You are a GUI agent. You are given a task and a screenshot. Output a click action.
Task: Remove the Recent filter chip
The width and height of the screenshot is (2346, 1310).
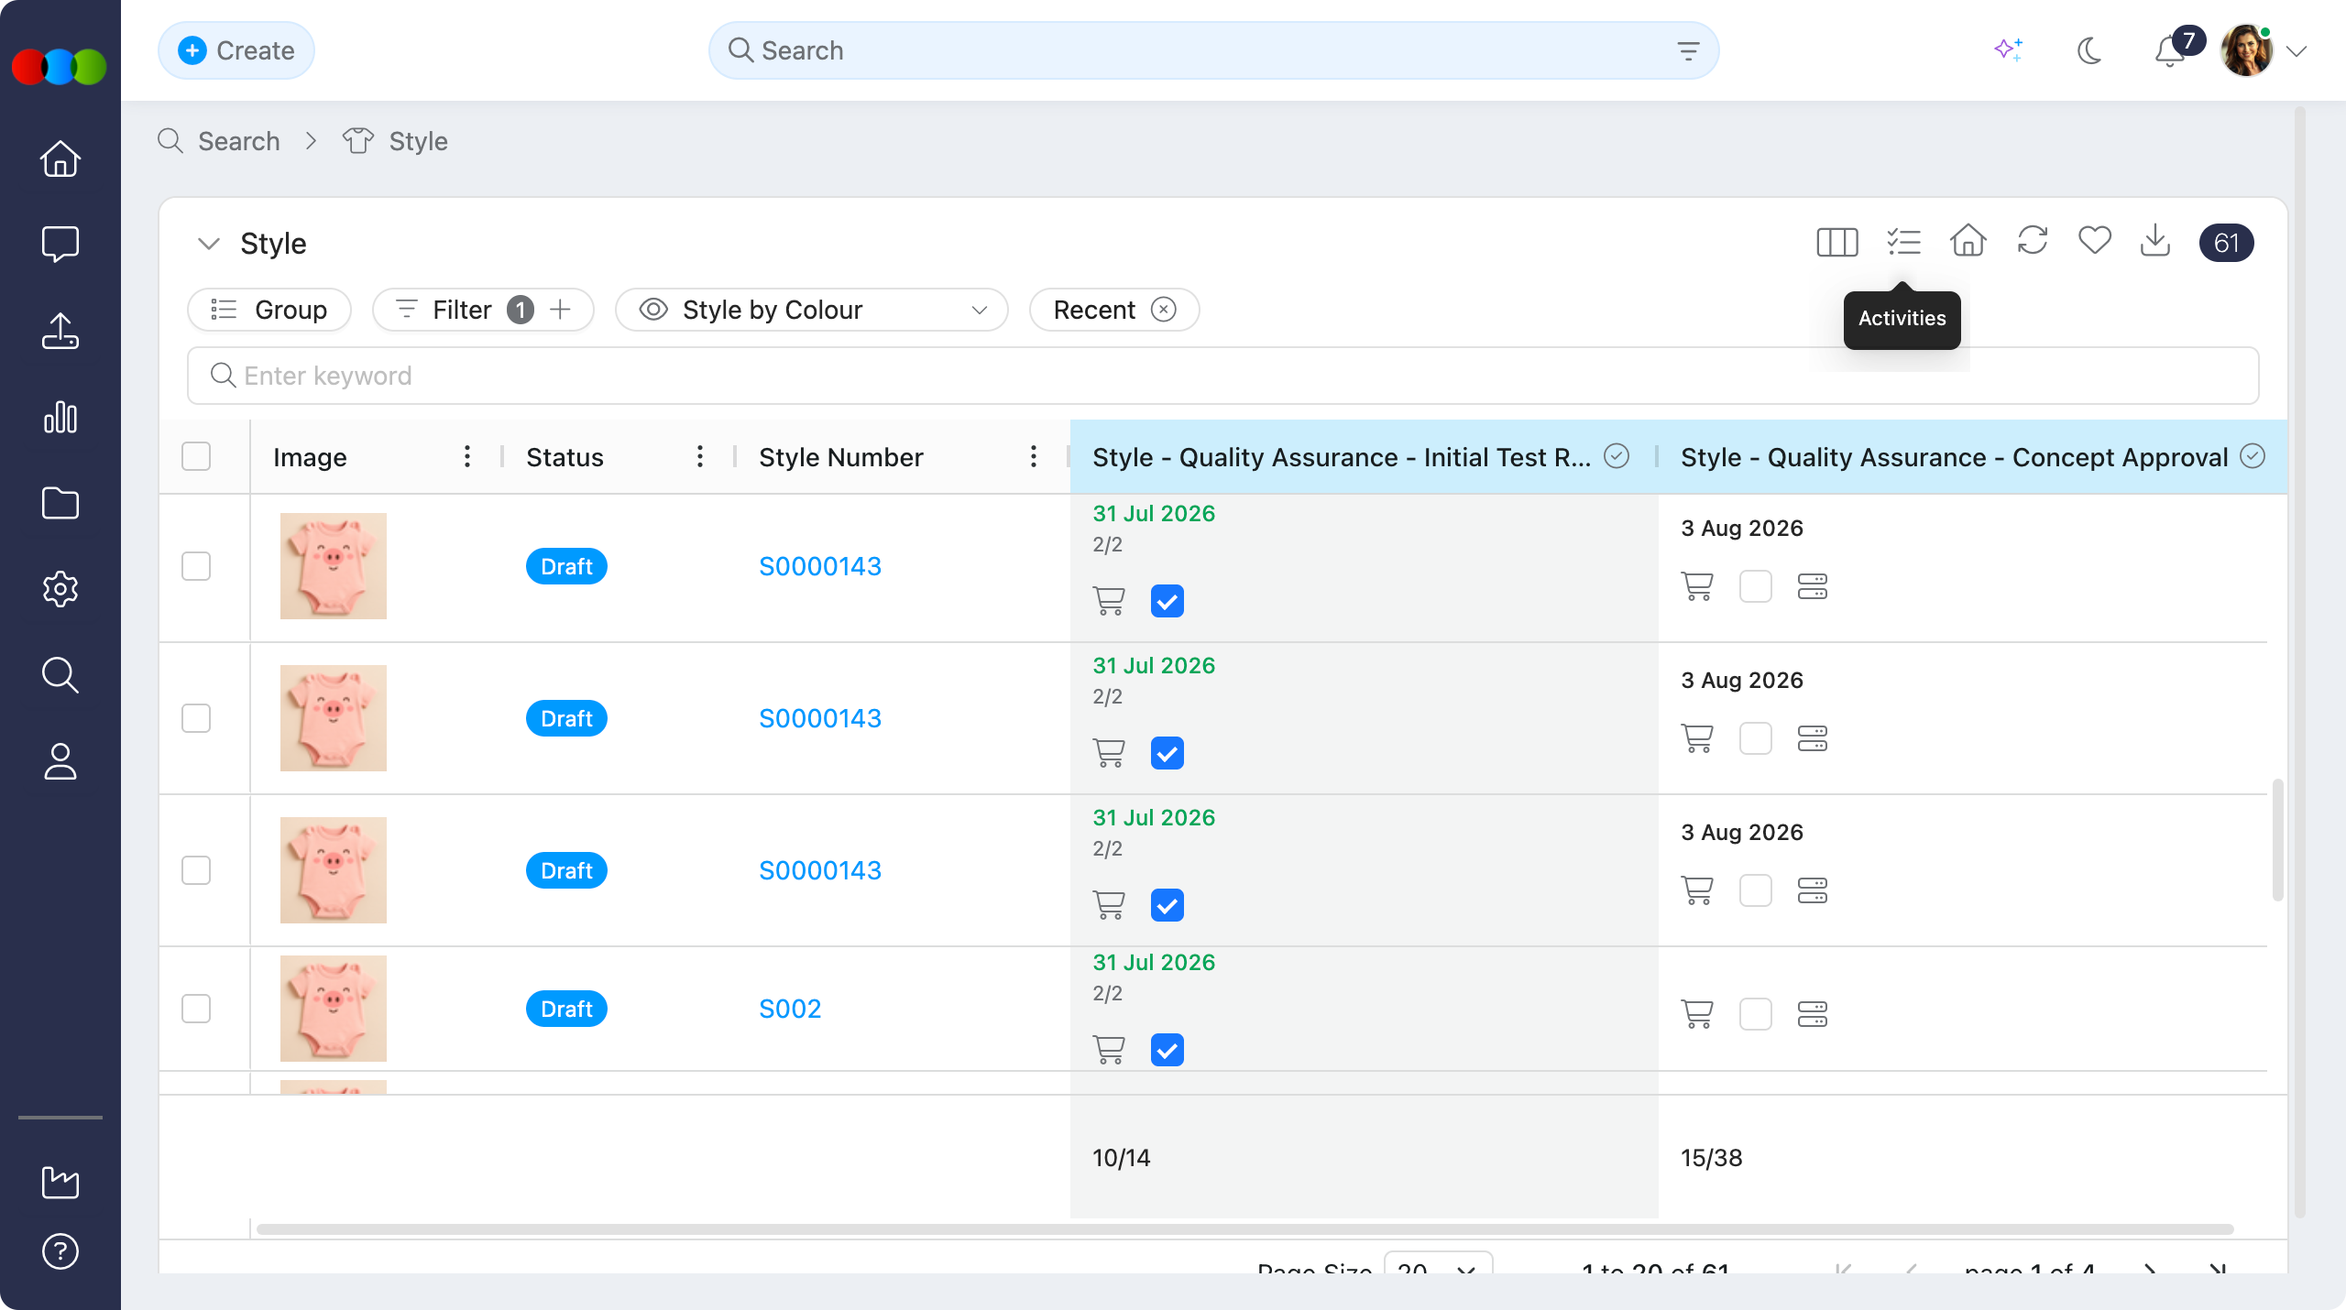(x=1164, y=310)
